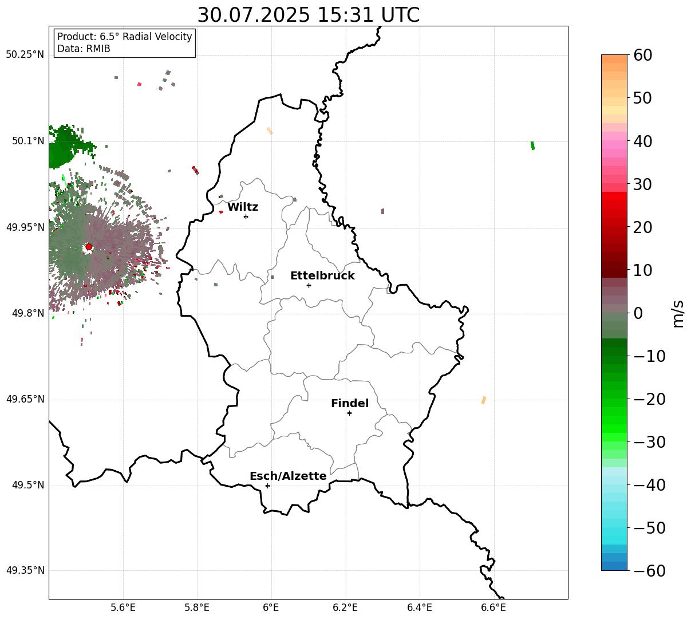Click the Findel station cross marker
This screenshot has width=691, height=619.
pyautogui.click(x=349, y=413)
